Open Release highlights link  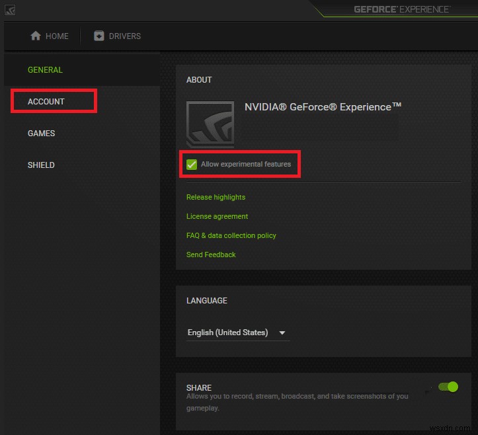216,197
